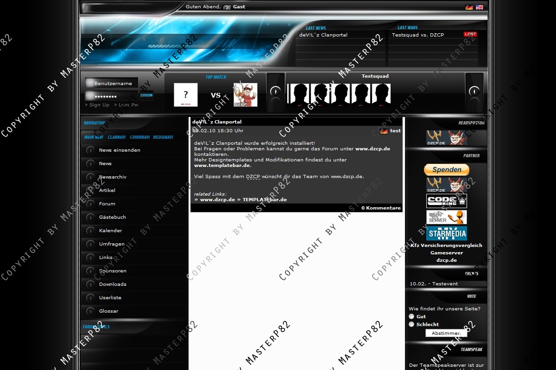Open '0 Kommentare' under the news post
This screenshot has height=370, width=556.
[381, 208]
